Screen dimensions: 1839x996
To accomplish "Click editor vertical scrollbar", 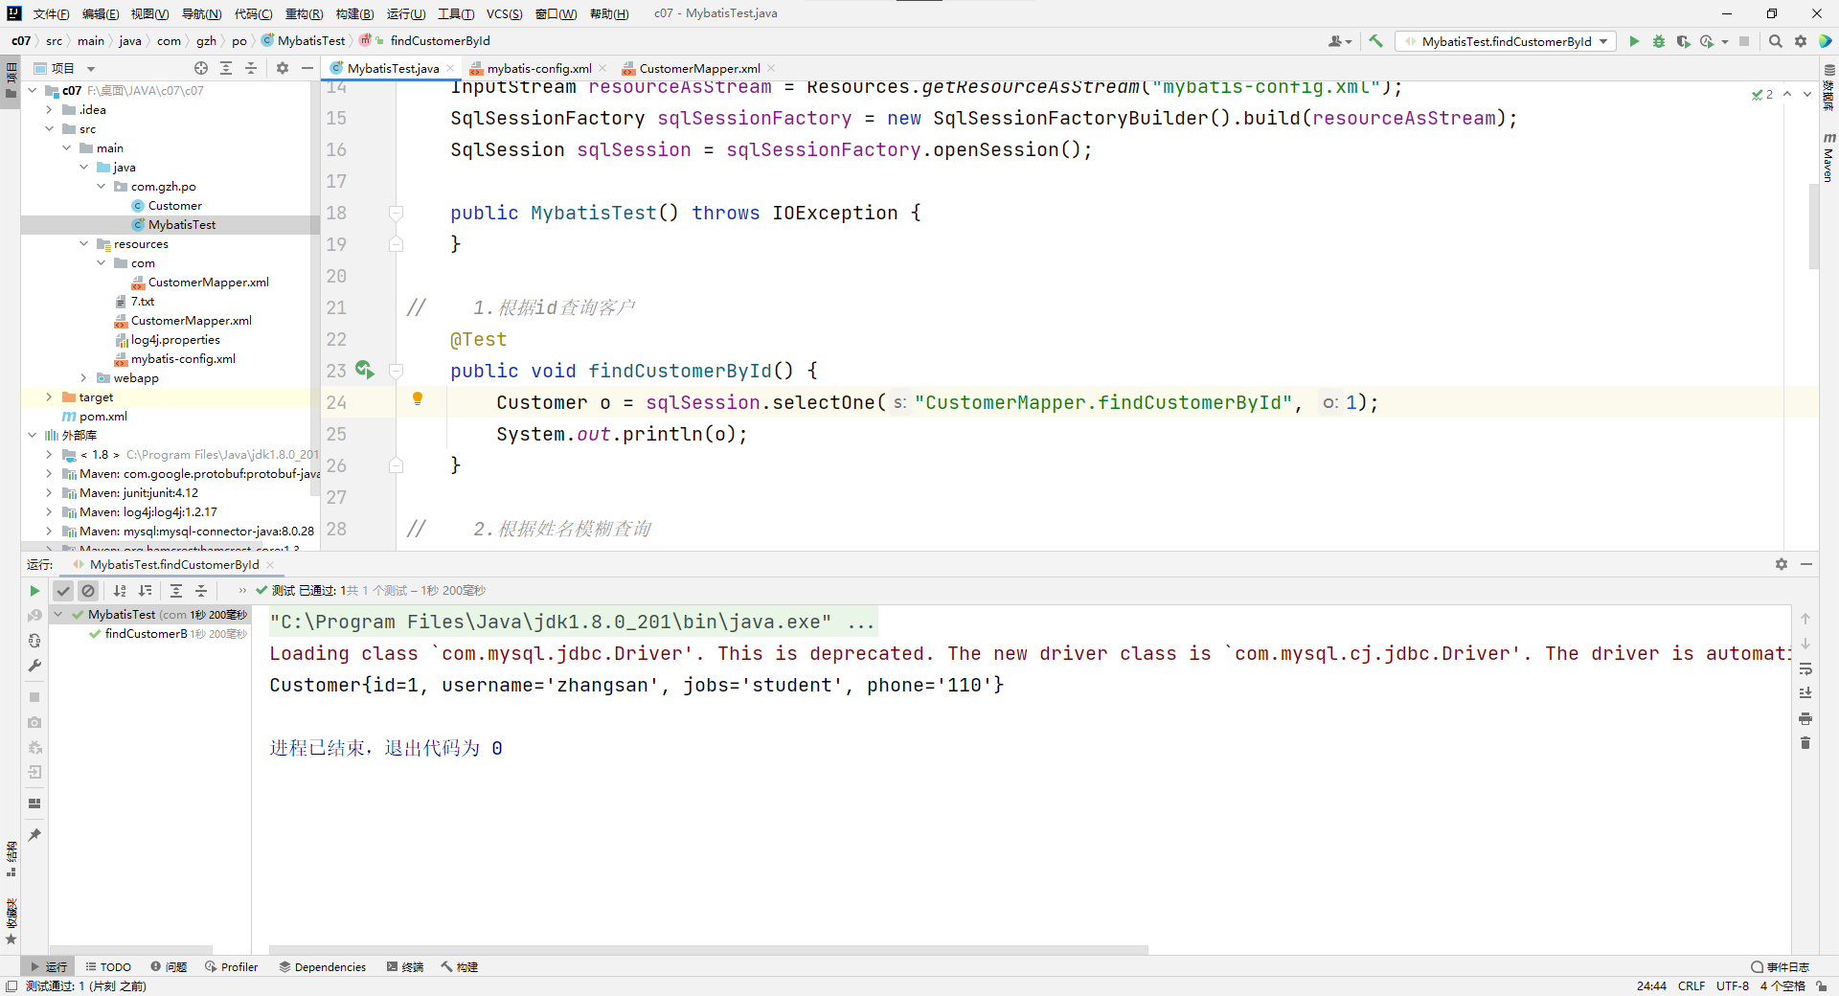I will pyautogui.click(x=1813, y=227).
